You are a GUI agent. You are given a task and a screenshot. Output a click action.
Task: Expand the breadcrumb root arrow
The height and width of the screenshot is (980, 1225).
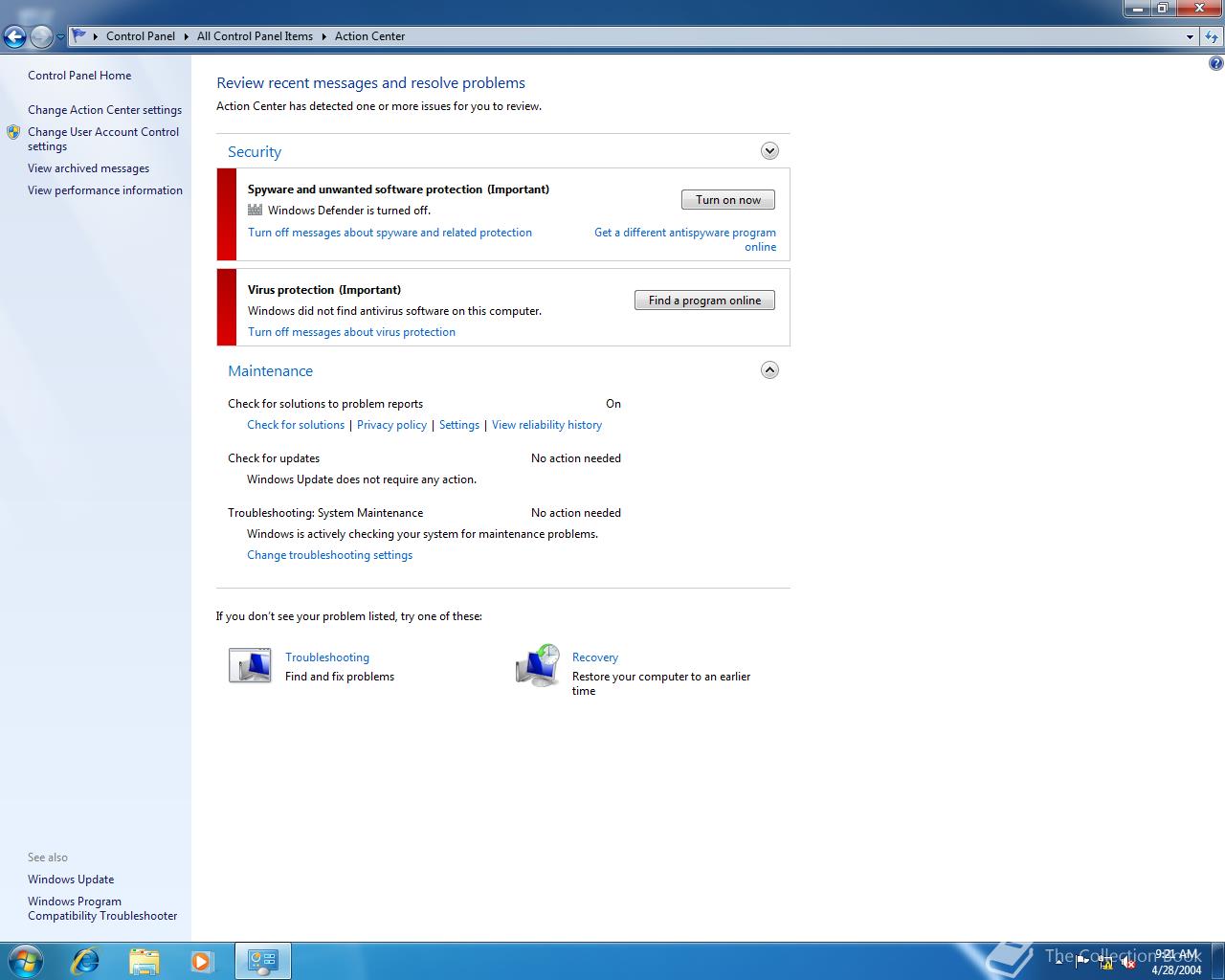[x=96, y=36]
